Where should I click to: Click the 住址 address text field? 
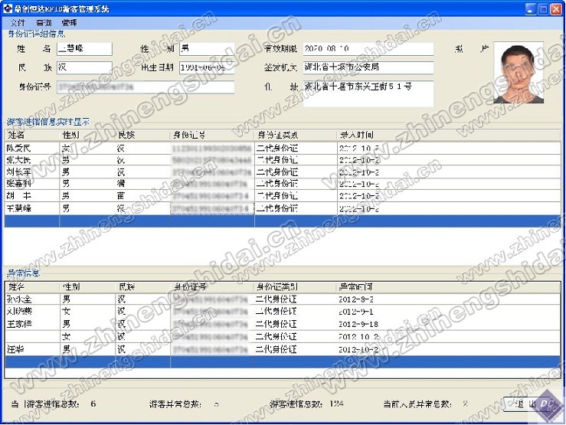click(367, 93)
